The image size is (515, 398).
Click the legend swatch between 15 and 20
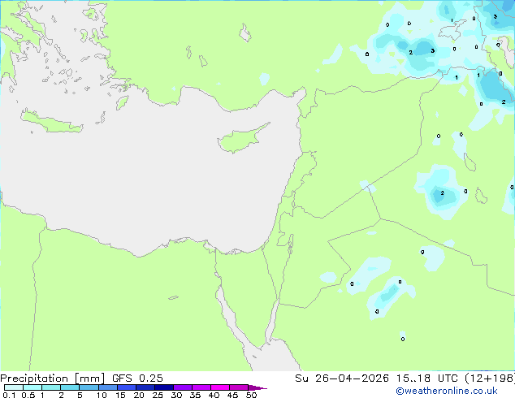pyautogui.click(x=126, y=387)
